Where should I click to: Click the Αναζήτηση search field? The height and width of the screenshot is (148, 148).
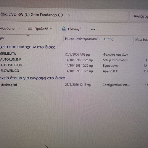tap(141, 16)
